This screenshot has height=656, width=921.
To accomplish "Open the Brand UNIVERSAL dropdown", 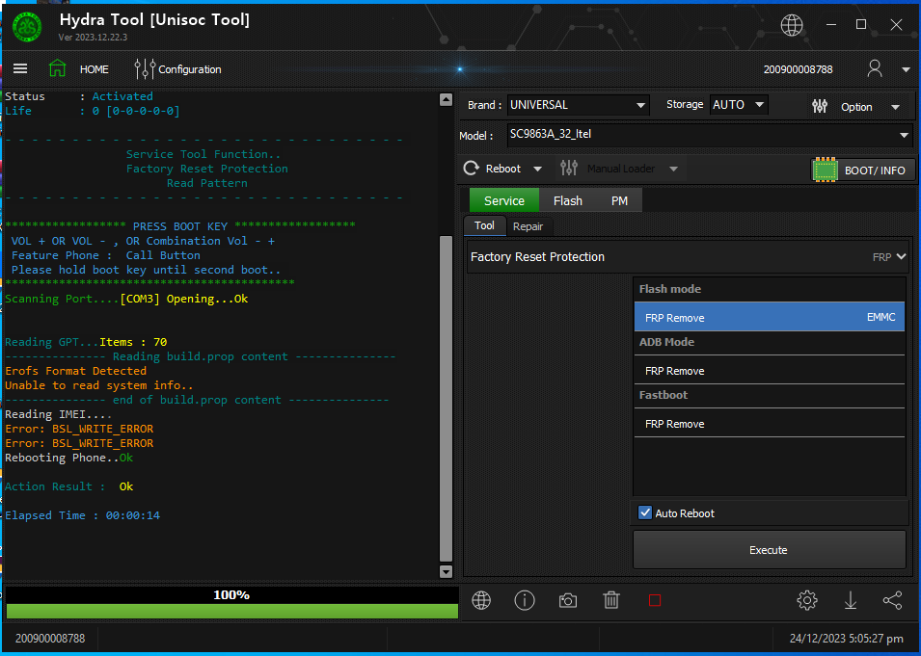I will [578, 105].
